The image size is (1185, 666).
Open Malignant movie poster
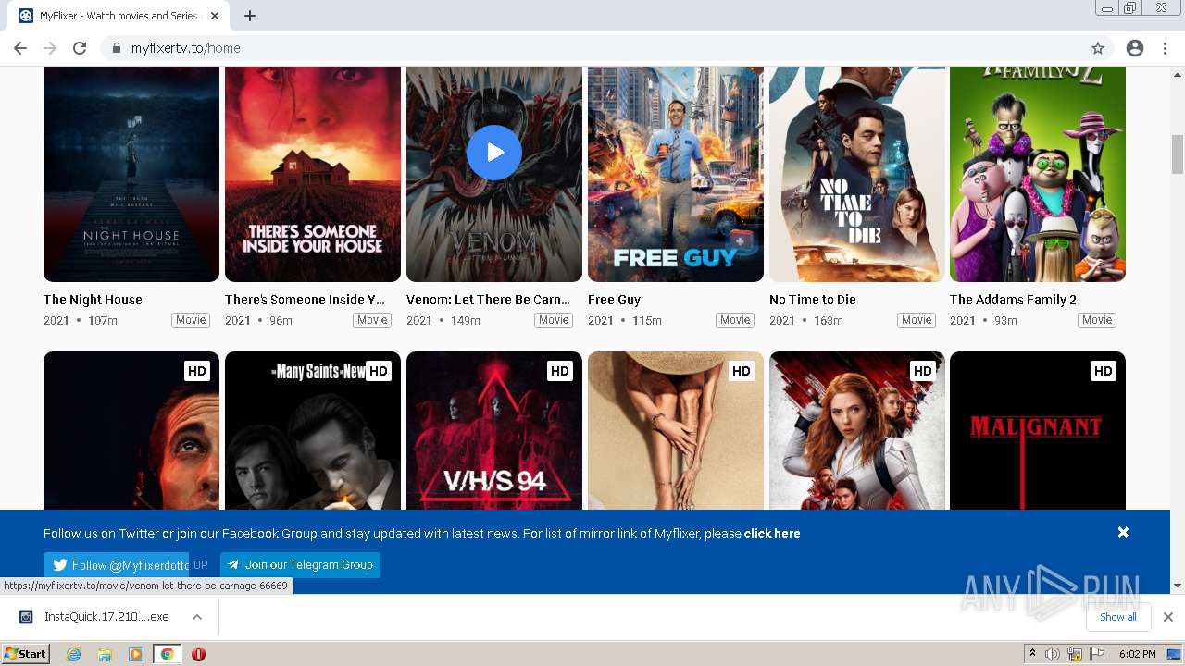[x=1038, y=431]
